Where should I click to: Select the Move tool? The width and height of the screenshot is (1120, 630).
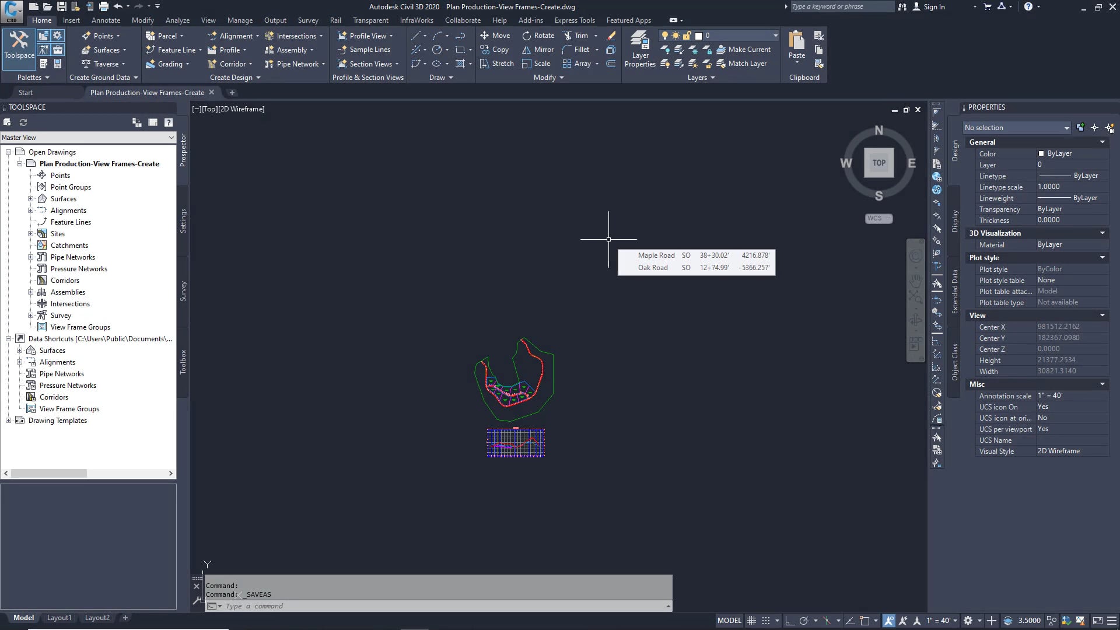point(495,35)
